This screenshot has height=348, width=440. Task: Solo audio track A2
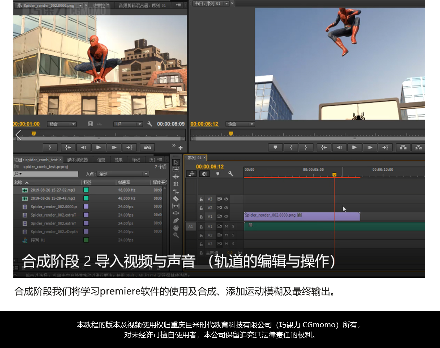pos(233,235)
